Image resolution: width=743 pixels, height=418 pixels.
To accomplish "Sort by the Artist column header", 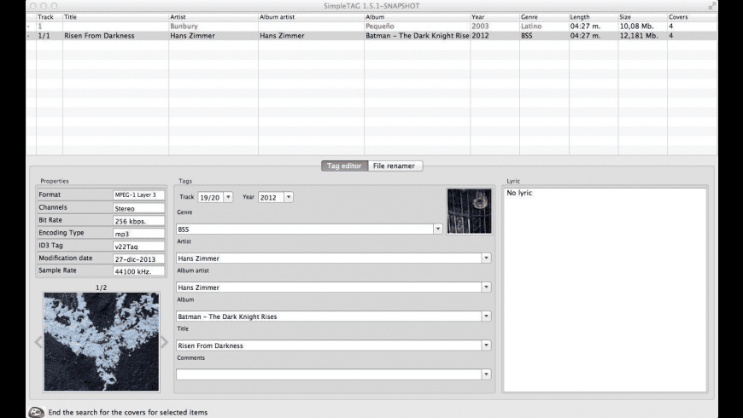I will 214,17.
